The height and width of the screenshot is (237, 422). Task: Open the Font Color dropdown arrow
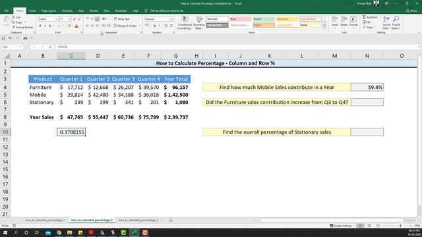tap(80, 26)
